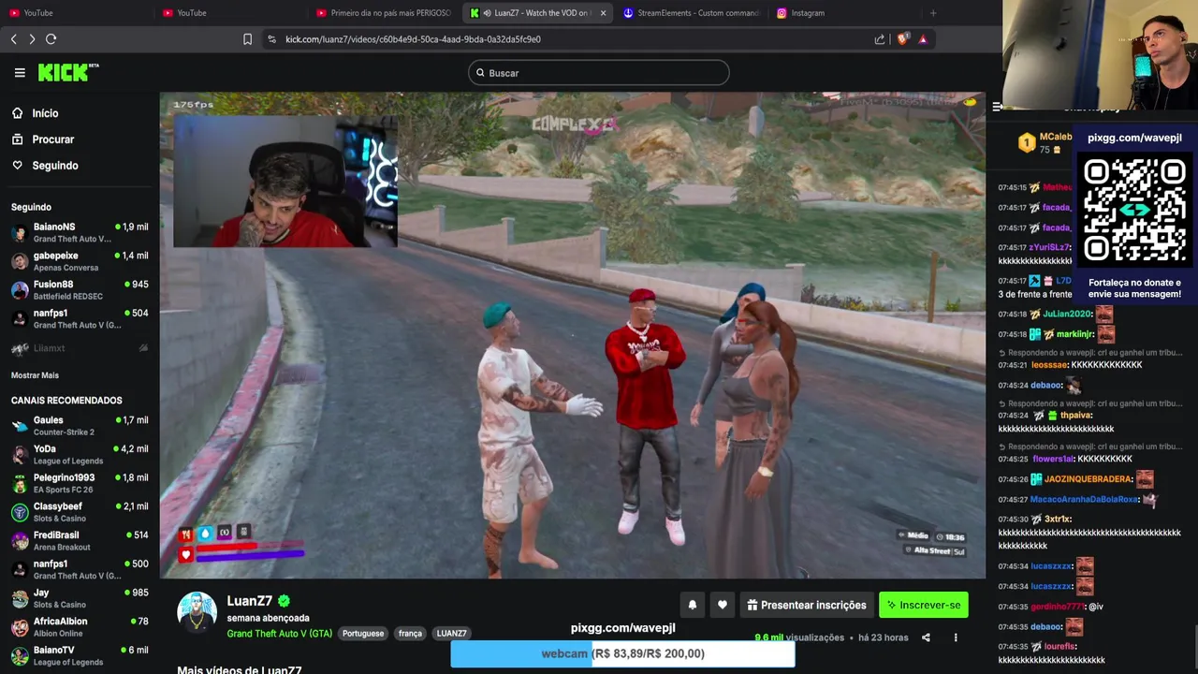
Task: Open the hamburger sidebar menu
Action: pos(20,73)
